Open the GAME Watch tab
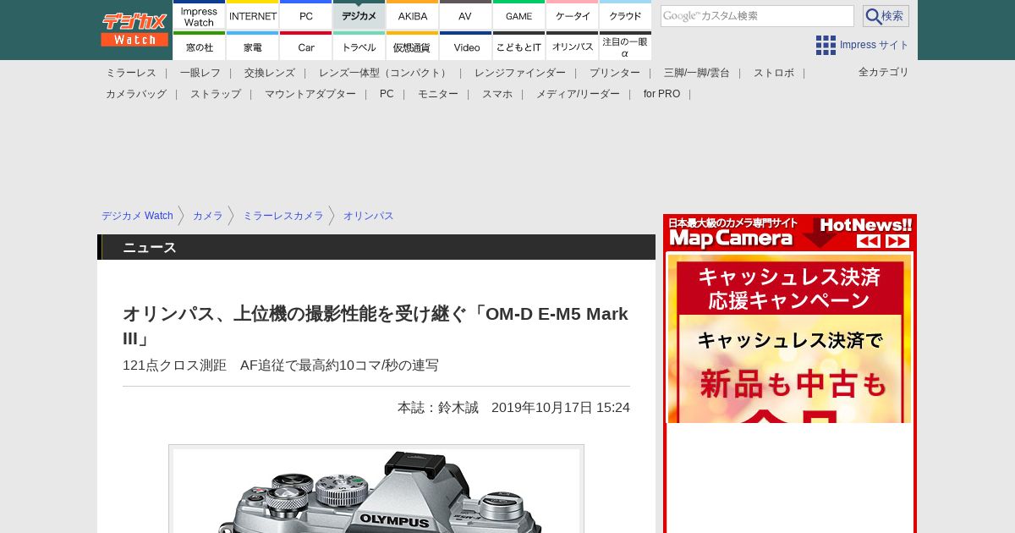 (x=518, y=15)
